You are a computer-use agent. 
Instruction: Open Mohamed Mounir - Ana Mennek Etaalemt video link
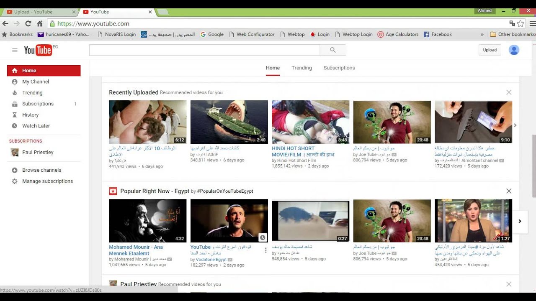[x=136, y=250]
